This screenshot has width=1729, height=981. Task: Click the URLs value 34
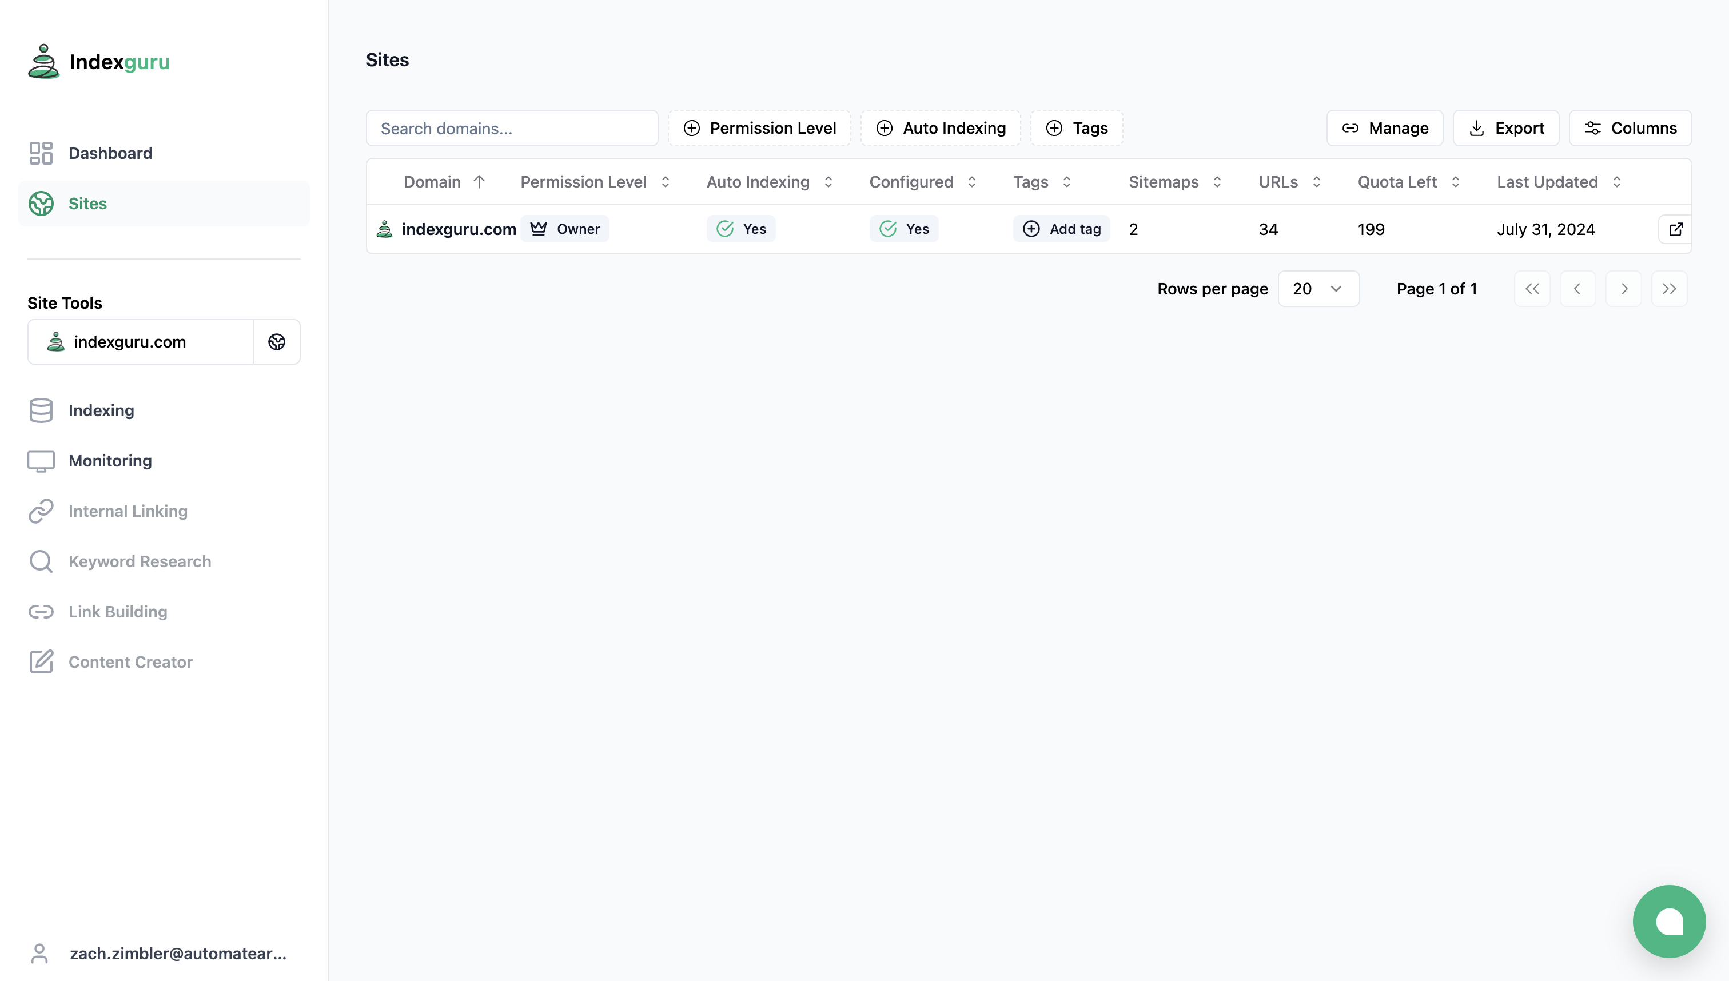point(1268,229)
